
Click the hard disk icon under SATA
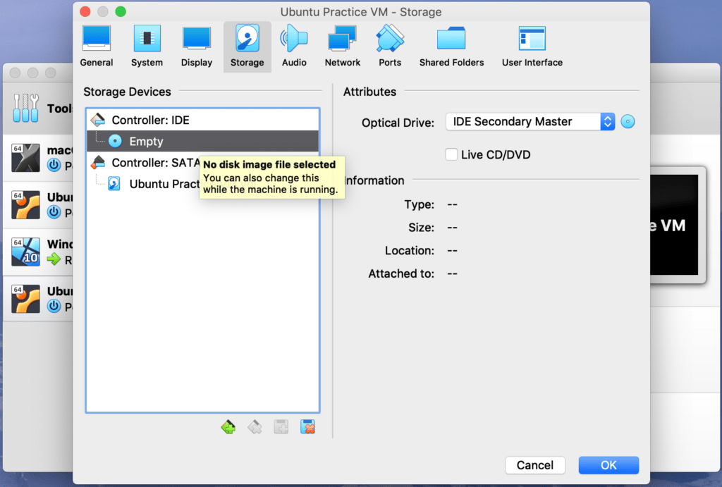[x=114, y=184]
